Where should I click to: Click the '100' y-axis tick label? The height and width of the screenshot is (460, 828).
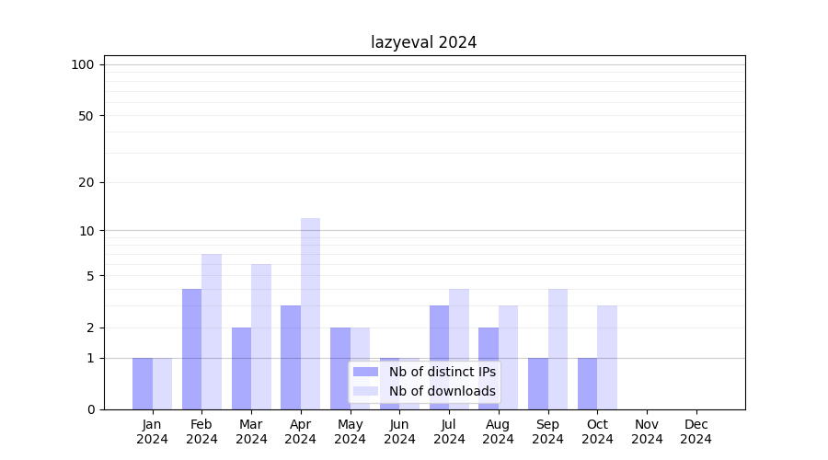(83, 64)
